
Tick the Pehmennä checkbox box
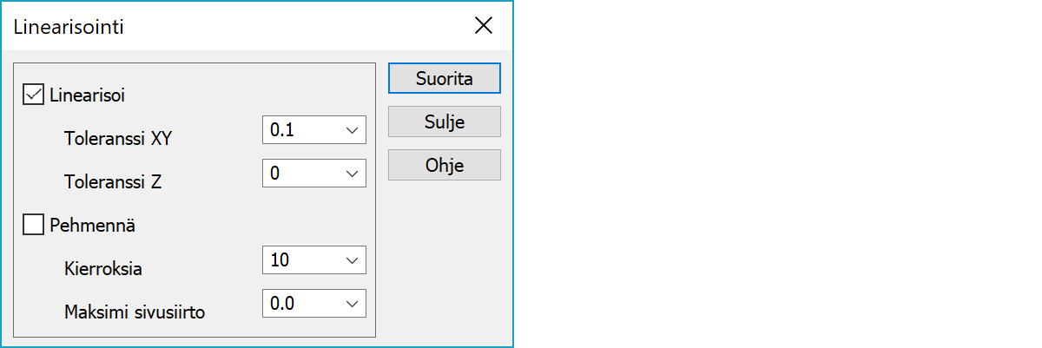tap(34, 226)
